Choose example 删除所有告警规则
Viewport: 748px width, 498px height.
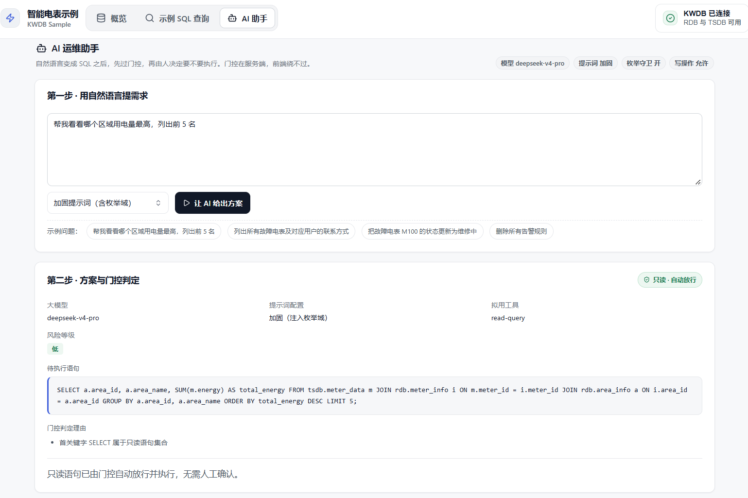click(x=521, y=231)
